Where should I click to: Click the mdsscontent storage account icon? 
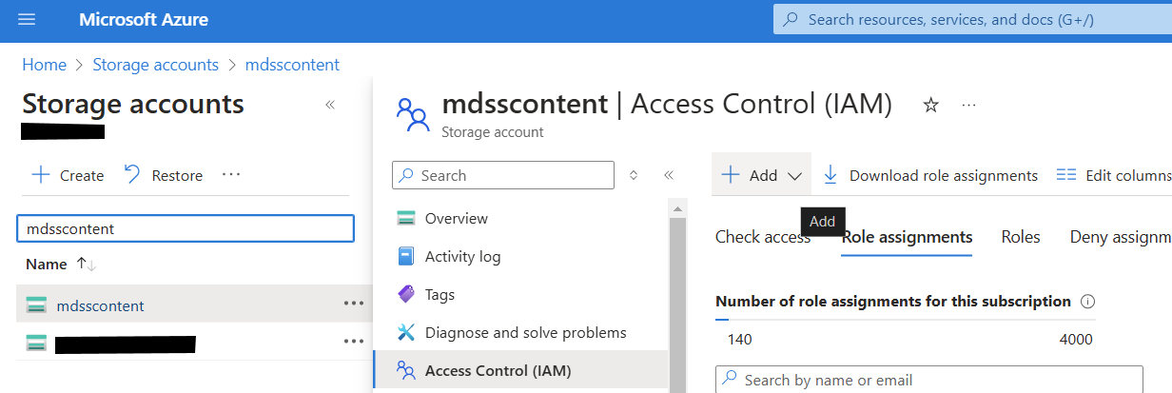(36, 305)
